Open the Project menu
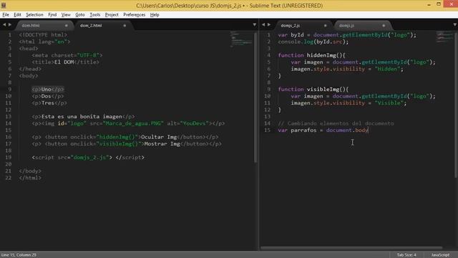This screenshot has height=258, width=458. [x=112, y=14]
